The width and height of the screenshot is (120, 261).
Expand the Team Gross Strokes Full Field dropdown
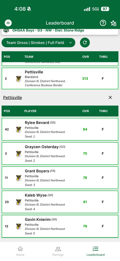38,43
